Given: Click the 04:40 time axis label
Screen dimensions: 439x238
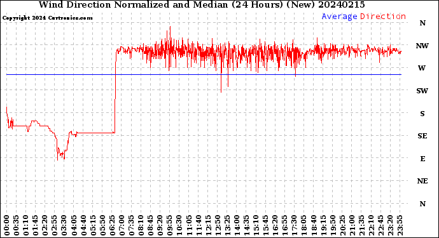Looking at the screenshot, I should click(x=83, y=225).
